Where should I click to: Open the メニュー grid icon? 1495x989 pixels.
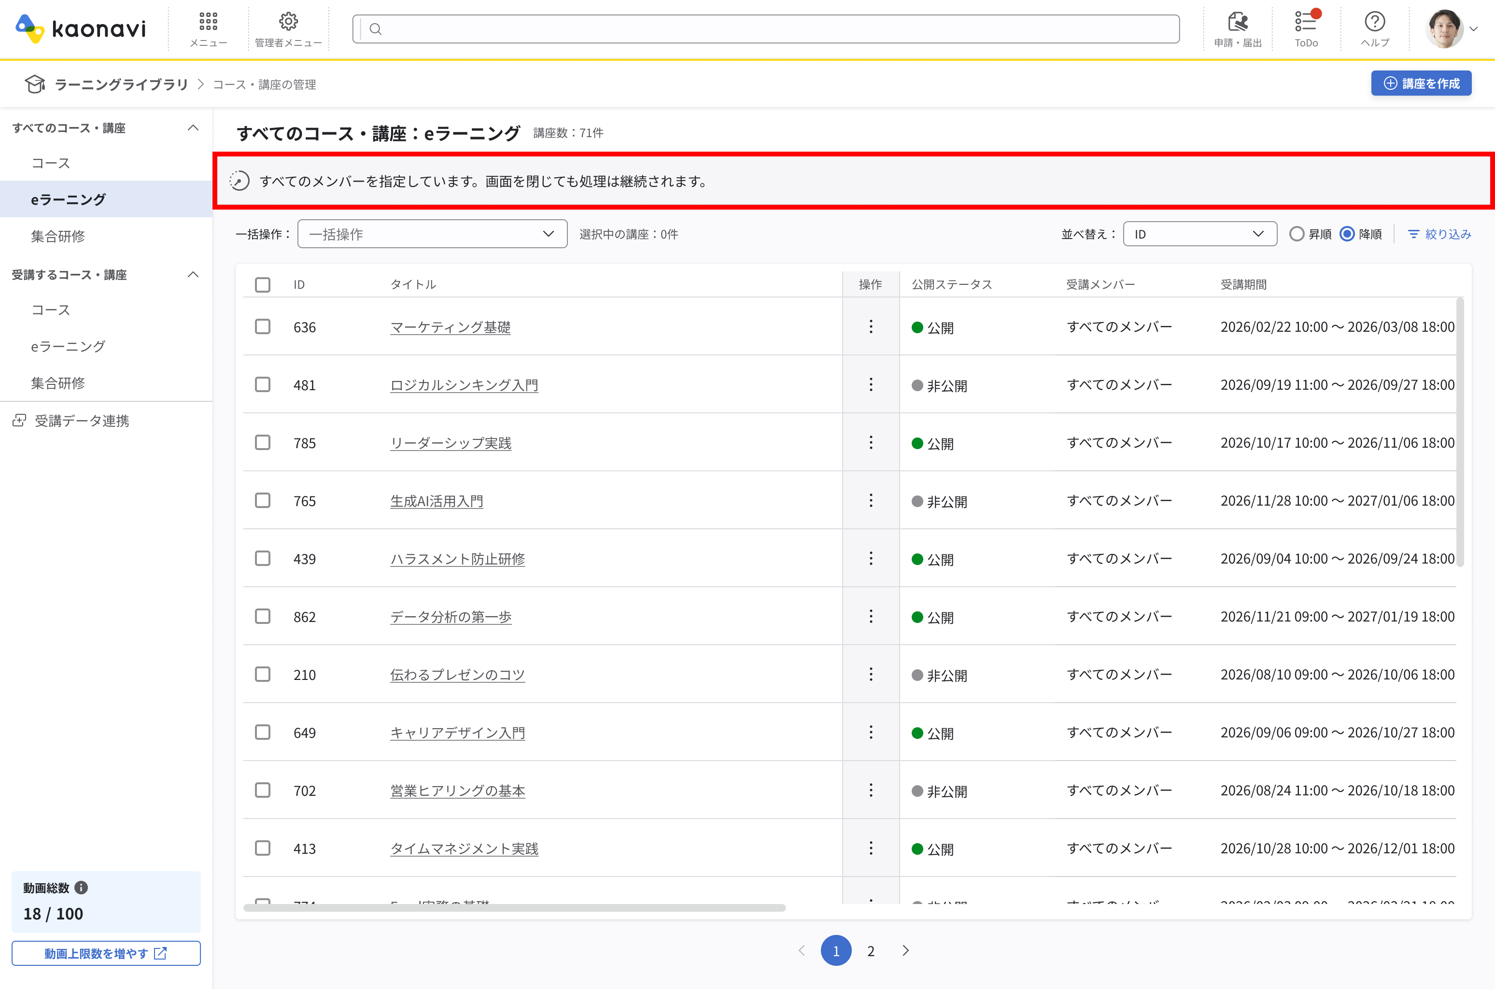click(x=208, y=21)
